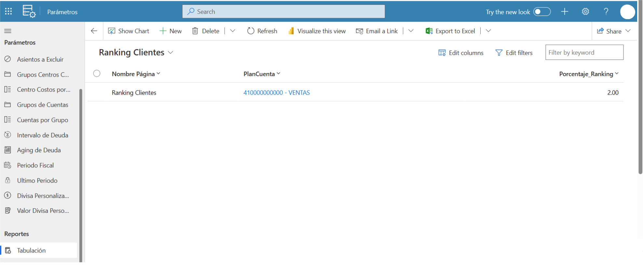Click the Refresh toolbar icon
This screenshot has width=643, height=268.
click(x=251, y=31)
